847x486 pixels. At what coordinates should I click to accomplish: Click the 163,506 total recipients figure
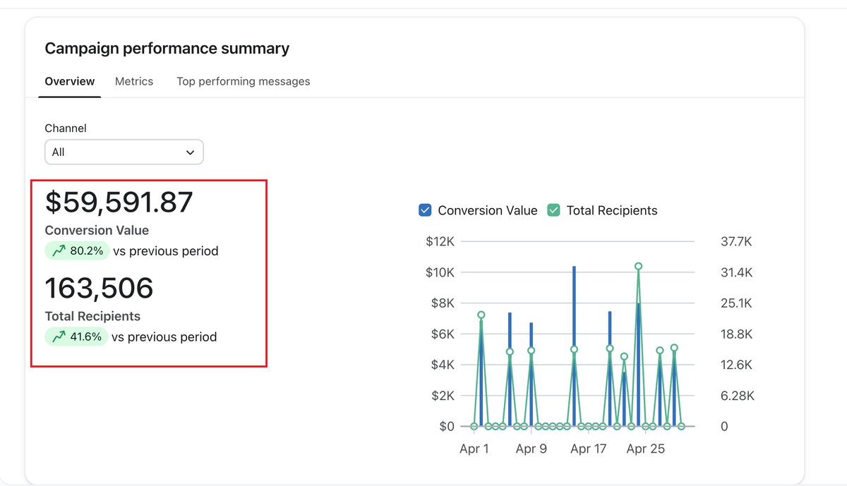[x=100, y=288]
